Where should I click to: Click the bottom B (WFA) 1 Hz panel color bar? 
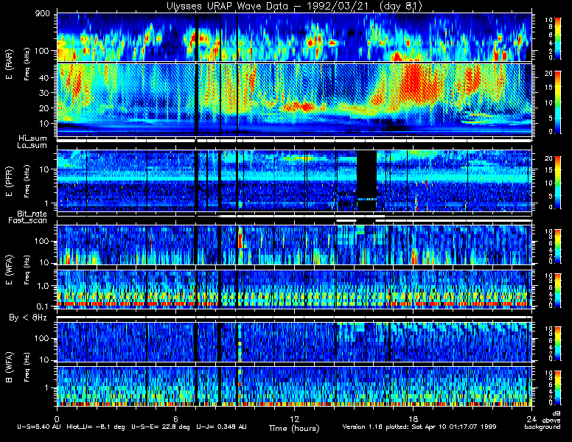pos(557,388)
